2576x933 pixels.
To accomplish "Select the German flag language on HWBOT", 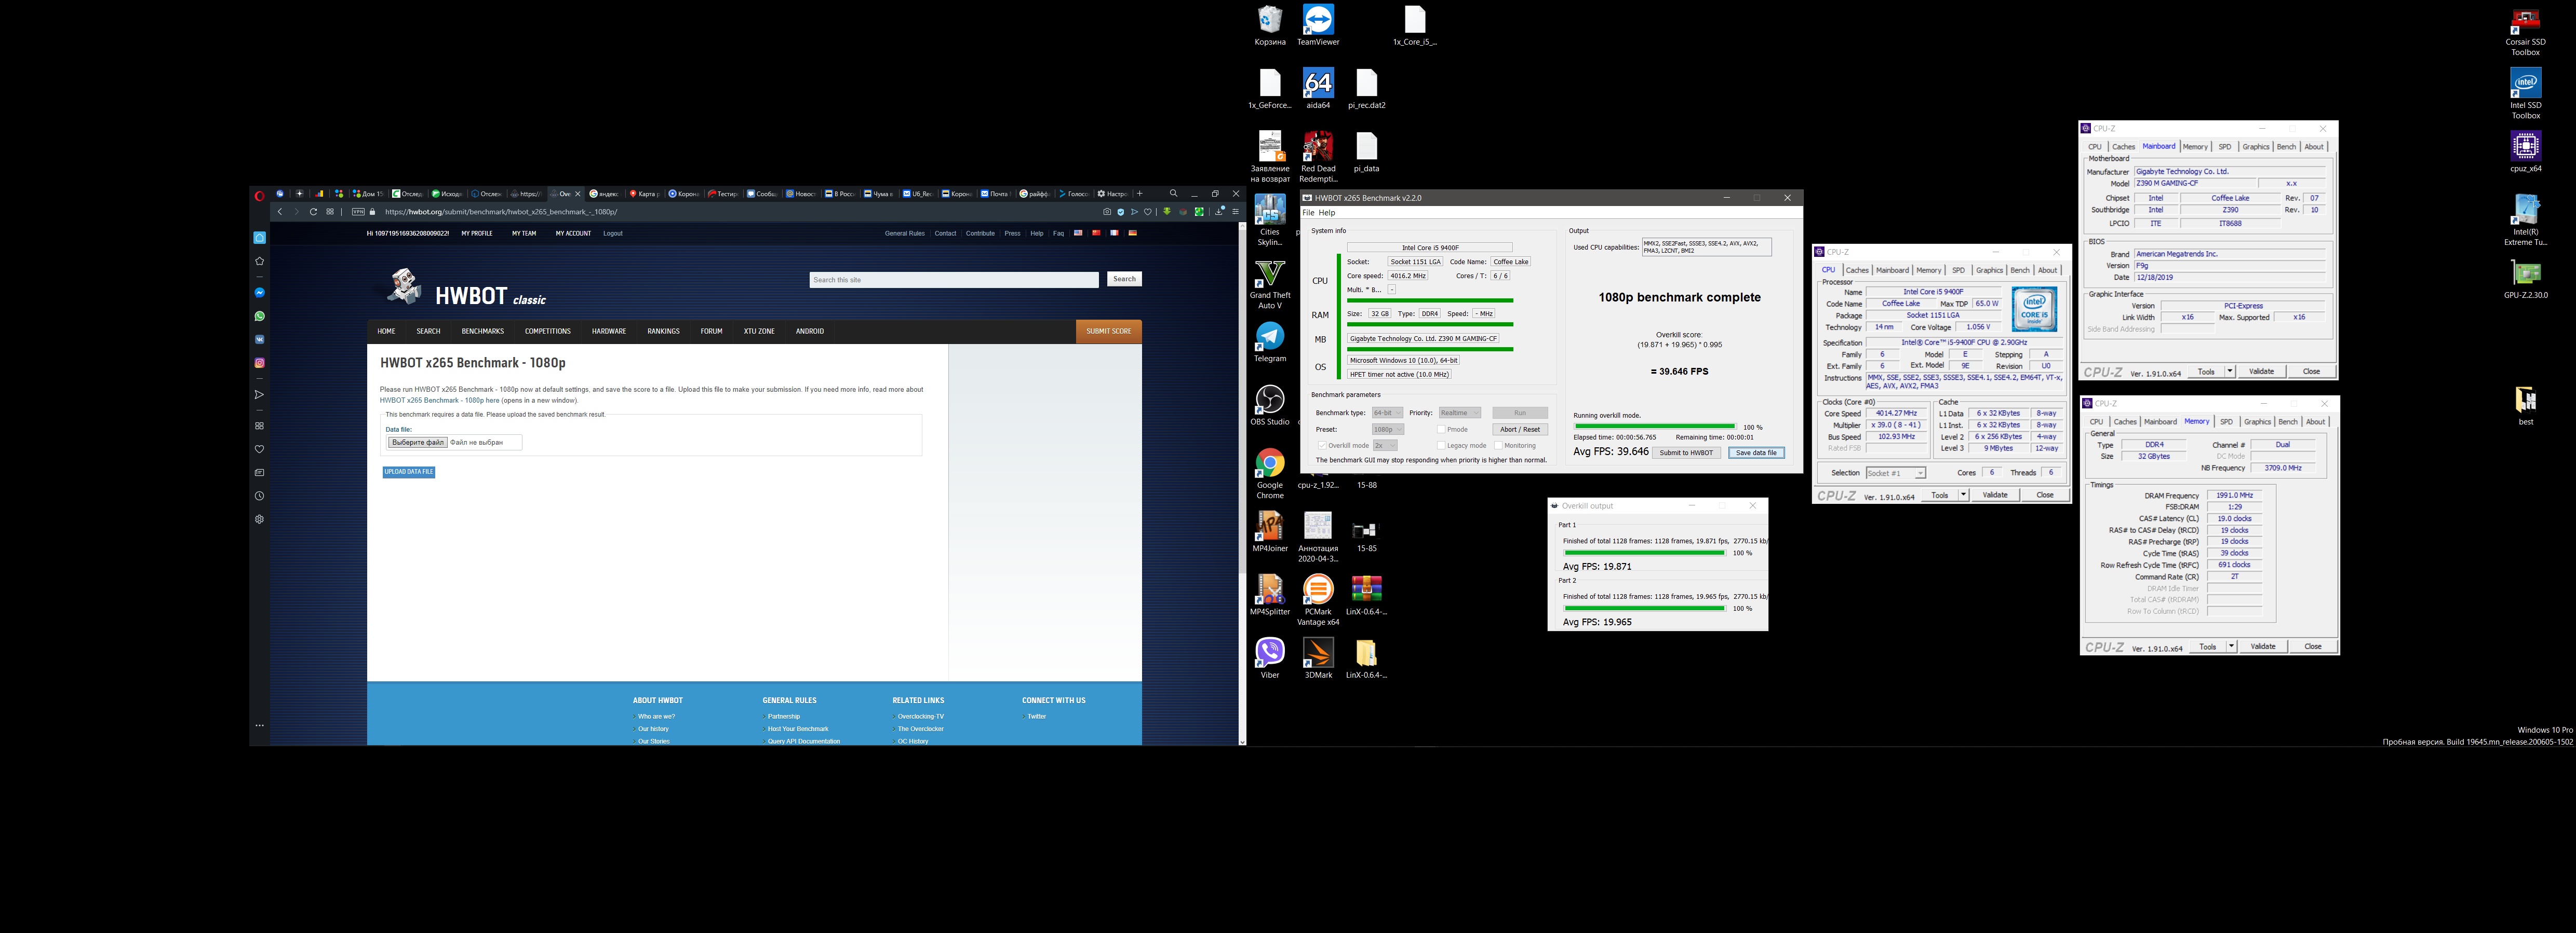I will [x=1133, y=233].
